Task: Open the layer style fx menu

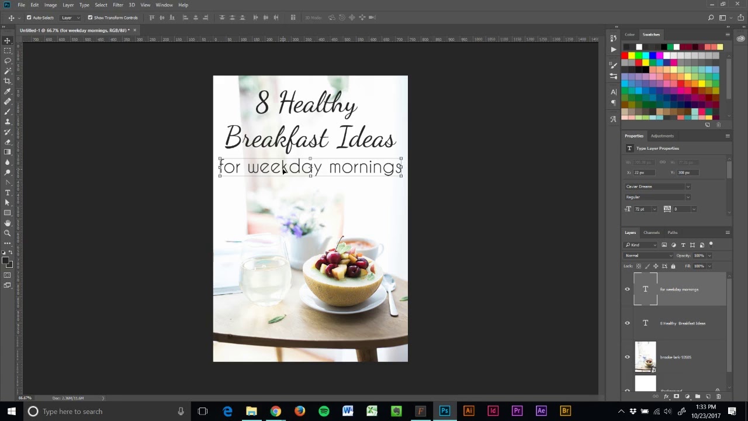Action: coord(666,396)
